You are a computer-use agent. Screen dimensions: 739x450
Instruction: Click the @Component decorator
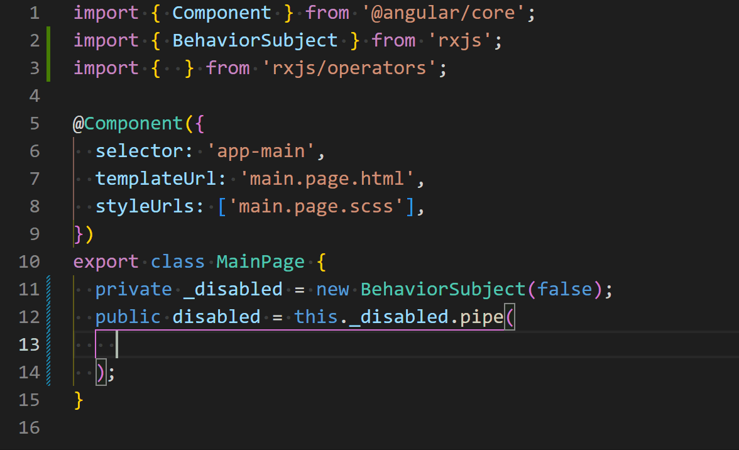coord(129,123)
